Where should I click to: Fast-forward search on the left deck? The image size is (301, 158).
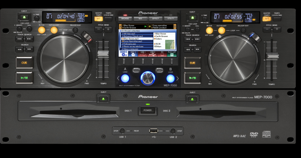(29, 49)
